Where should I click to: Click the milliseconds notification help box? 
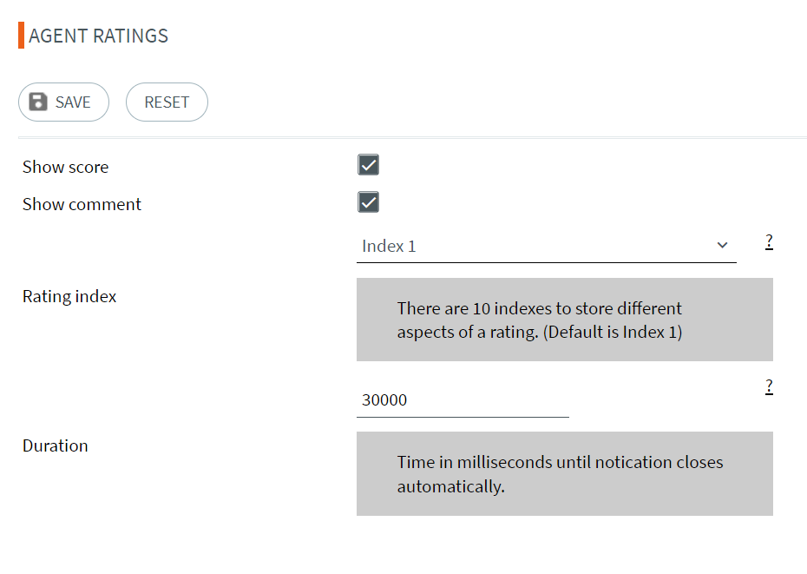pos(565,473)
